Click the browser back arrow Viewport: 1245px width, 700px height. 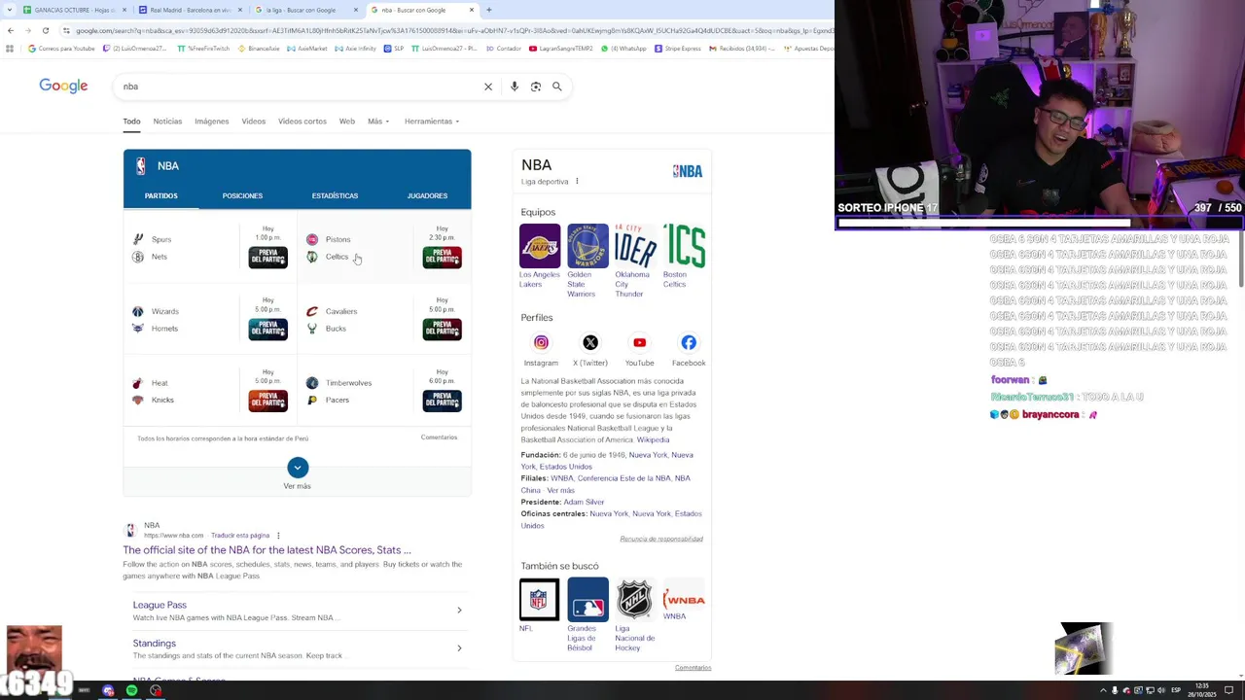coord(11,30)
